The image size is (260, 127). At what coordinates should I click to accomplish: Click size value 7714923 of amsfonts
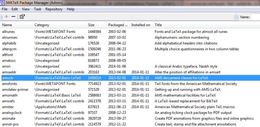pos(94,84)
